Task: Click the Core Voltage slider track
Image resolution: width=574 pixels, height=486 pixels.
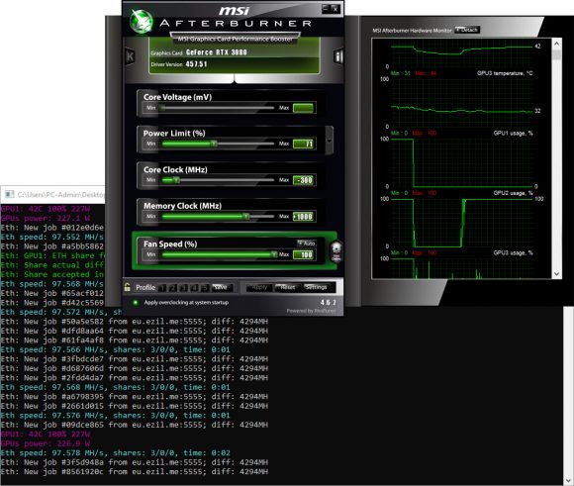Action: pyautogui.click(x=218, y=108)
